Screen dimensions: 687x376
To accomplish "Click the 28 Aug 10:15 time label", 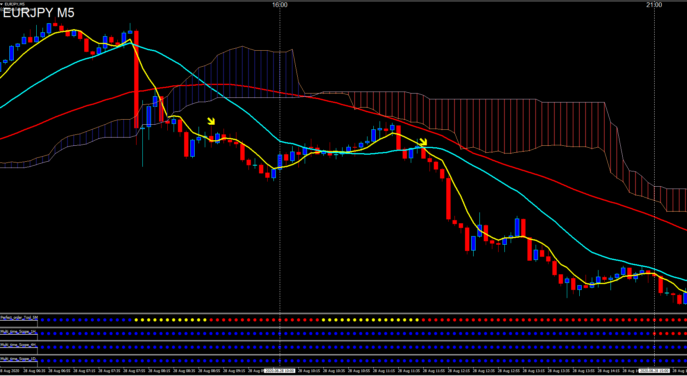I will coord(309,371).
